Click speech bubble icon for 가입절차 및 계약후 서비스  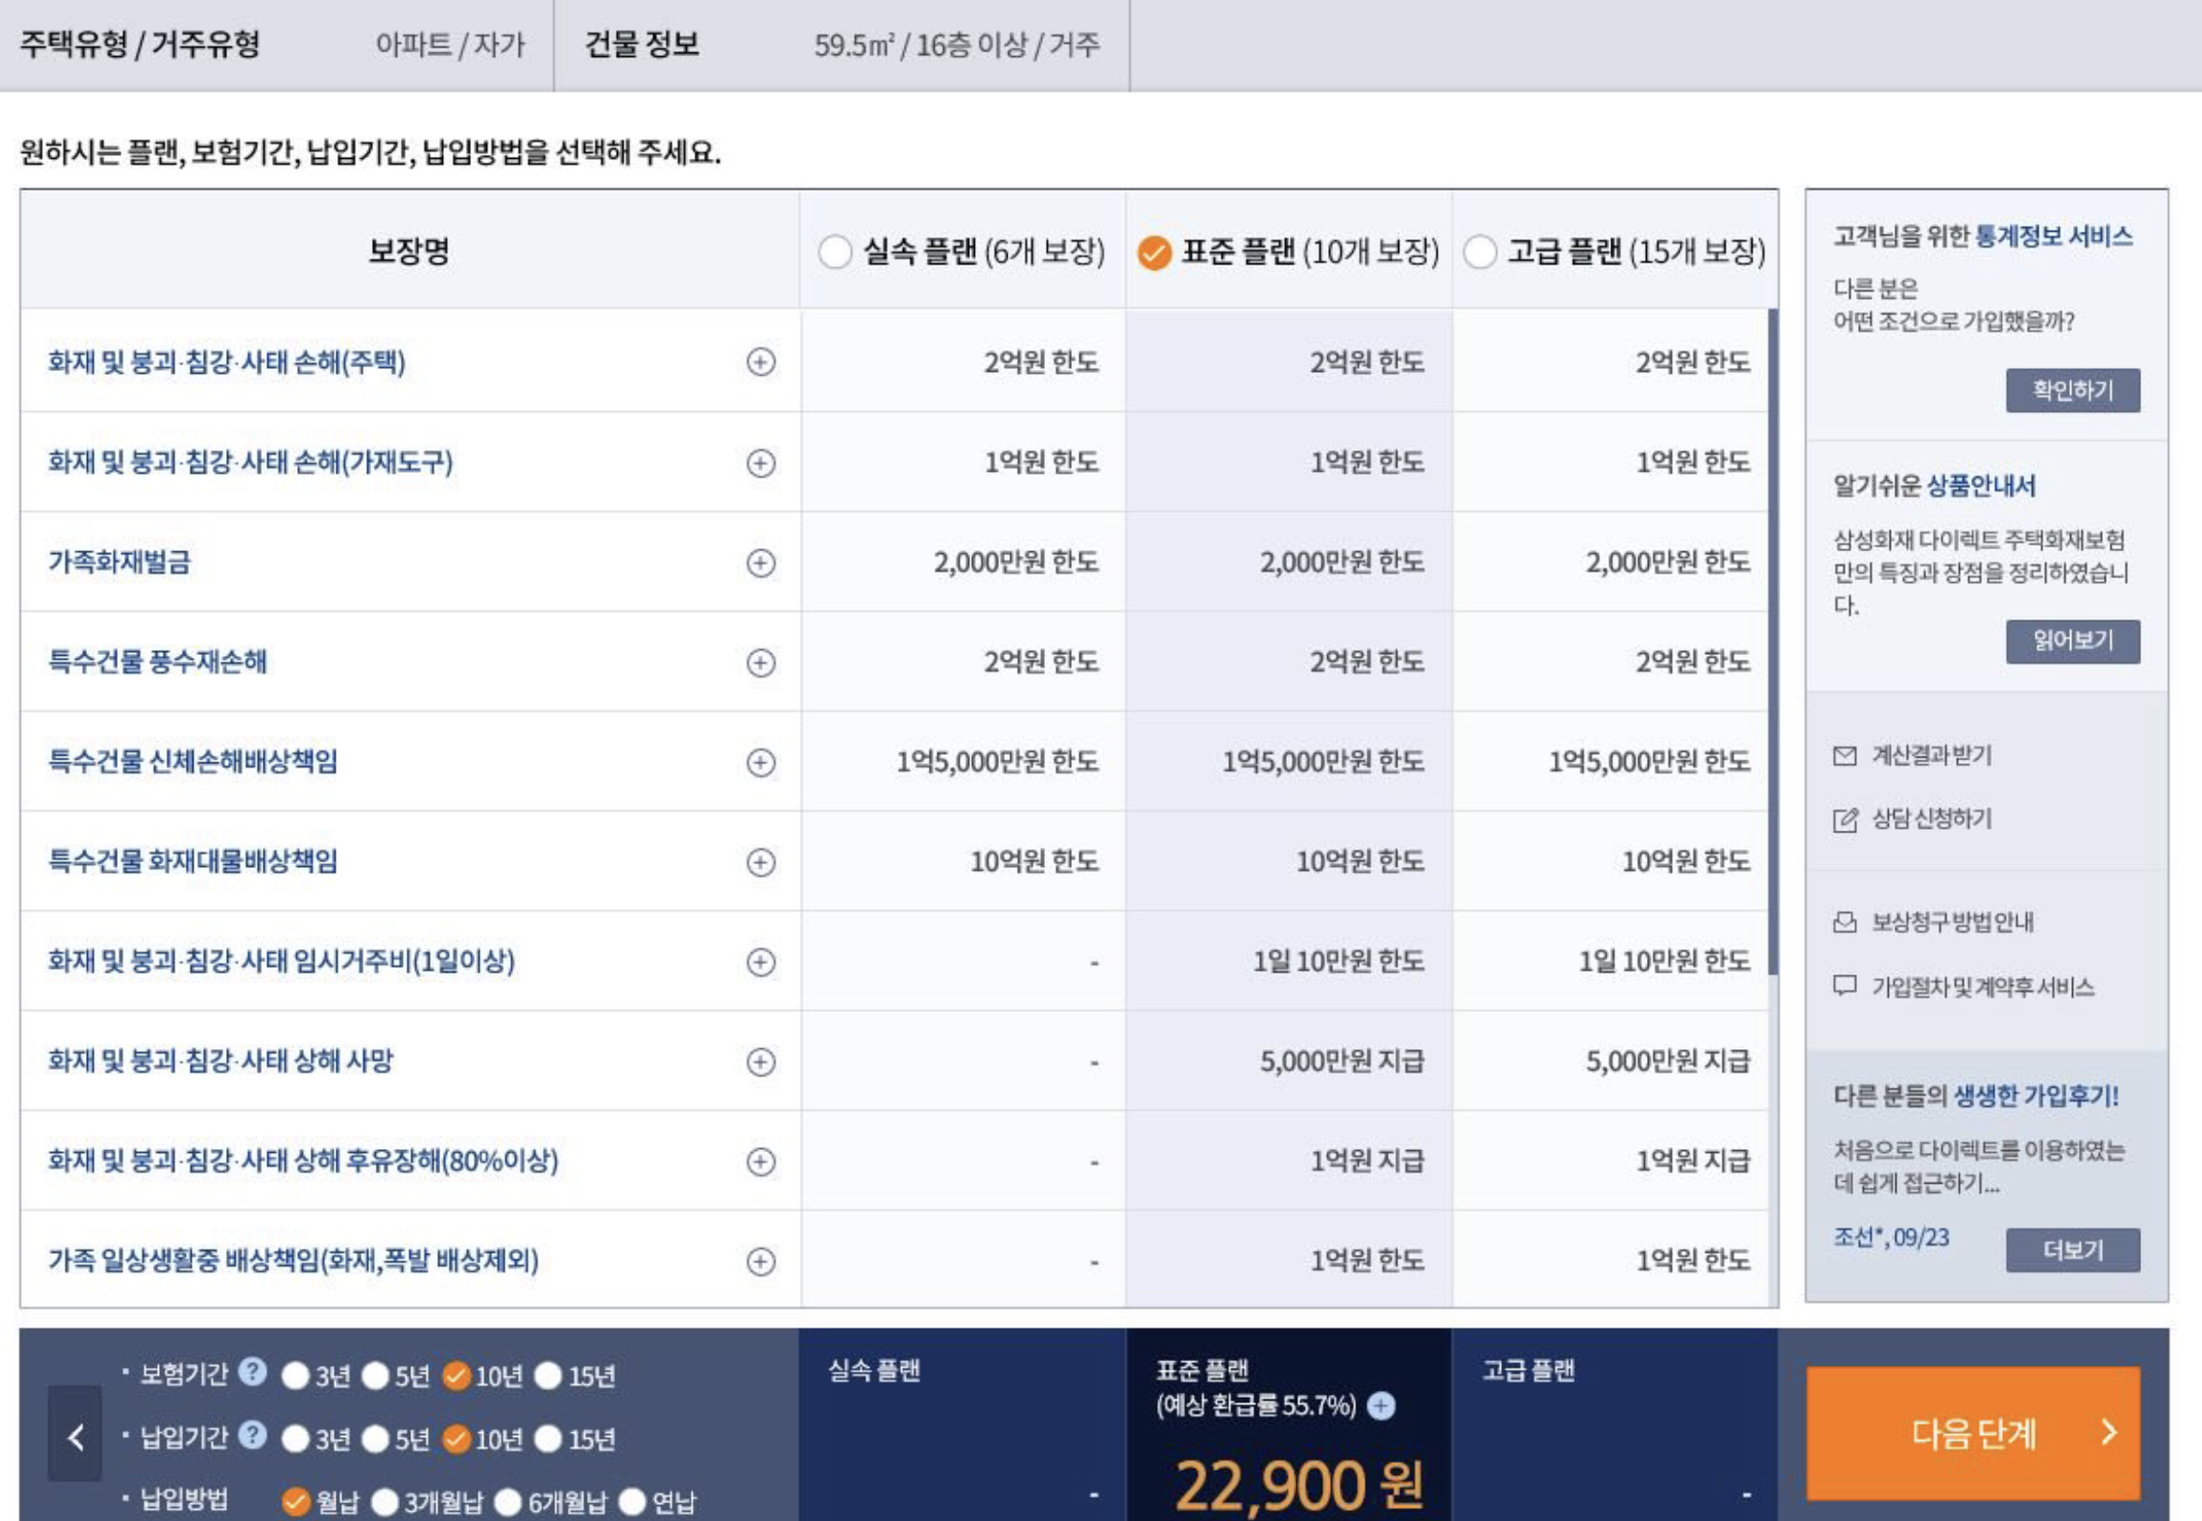point(1845,986)
